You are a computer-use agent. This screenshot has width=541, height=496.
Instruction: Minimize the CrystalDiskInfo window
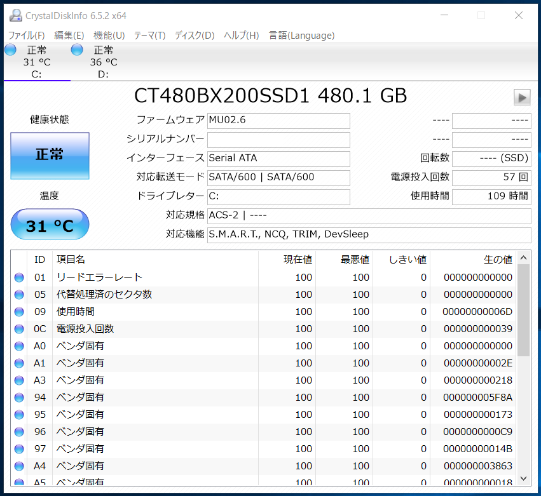444,15
